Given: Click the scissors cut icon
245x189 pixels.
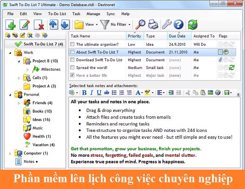Looking at the screenshot, I should (x=188, y=93).
